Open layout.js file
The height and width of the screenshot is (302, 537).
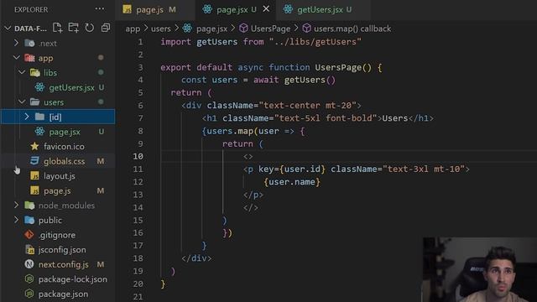click(x=60, y=176)
